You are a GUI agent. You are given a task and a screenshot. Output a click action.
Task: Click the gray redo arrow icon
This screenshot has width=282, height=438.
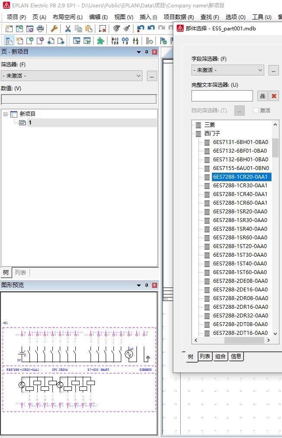(x=162, y=29)
